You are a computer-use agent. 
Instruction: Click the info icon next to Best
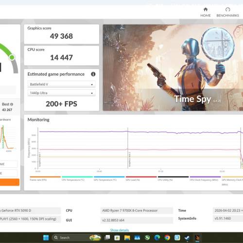[x=12, y=104]
